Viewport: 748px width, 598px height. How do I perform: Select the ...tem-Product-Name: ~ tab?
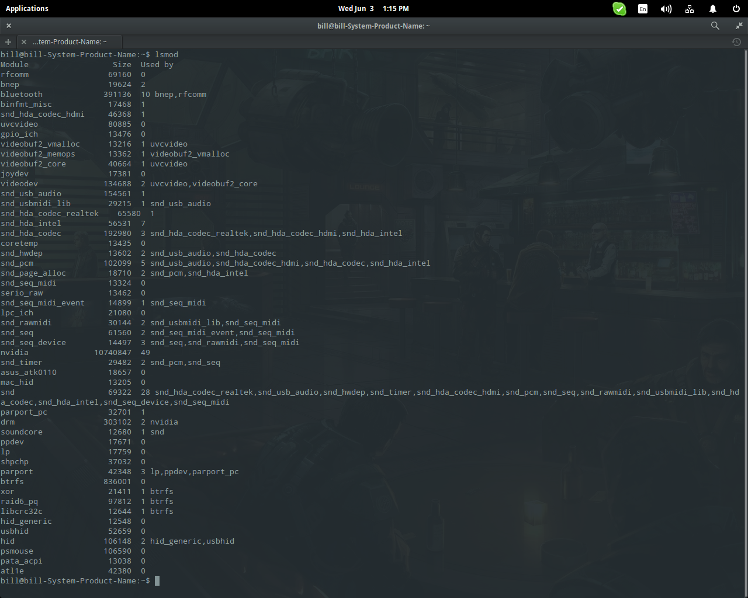point(70,42)
